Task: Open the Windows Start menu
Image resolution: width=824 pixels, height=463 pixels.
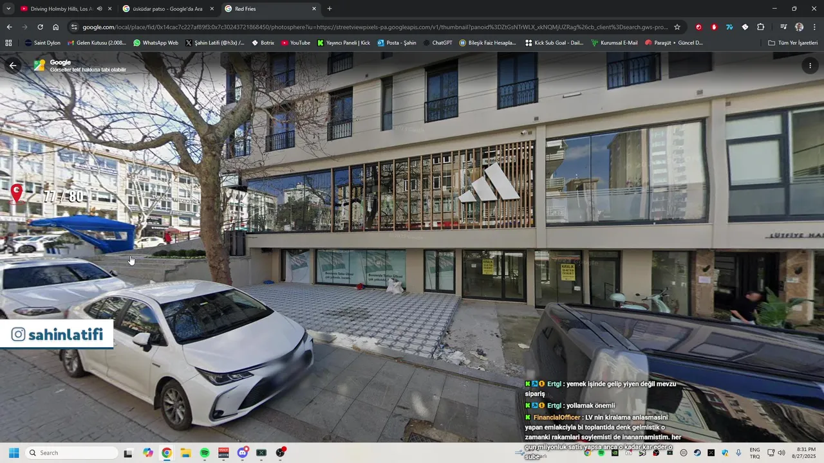Action: pyautogui.click(x=14, y=453)
